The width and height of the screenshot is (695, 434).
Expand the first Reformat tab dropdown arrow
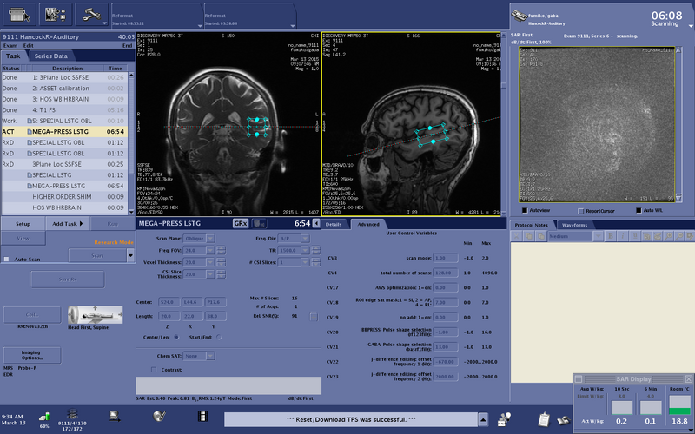(200, 26)
